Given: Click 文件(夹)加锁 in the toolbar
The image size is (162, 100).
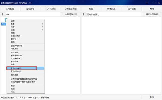Looking at the screenshot, I should [x=71, y=9].
